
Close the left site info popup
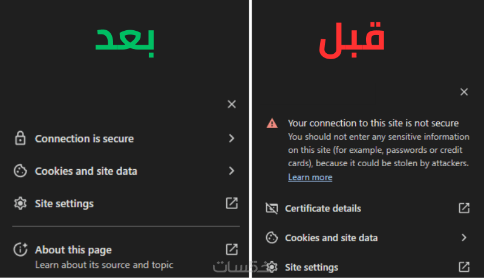click(x=232, y=105)
